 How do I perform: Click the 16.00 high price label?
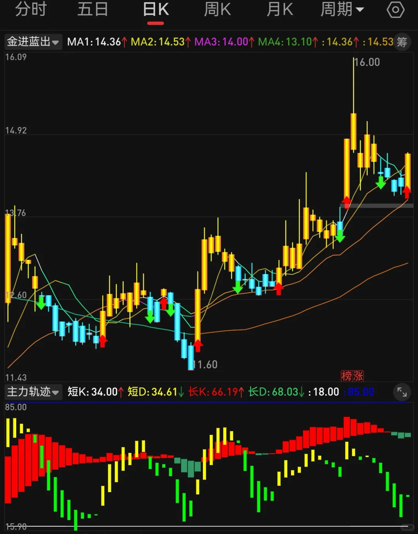(x=367, y=62)
